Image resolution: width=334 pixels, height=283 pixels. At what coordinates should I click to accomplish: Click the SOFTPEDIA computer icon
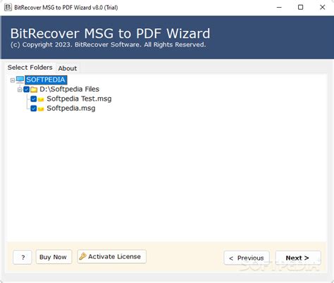[x=20, y=80]
